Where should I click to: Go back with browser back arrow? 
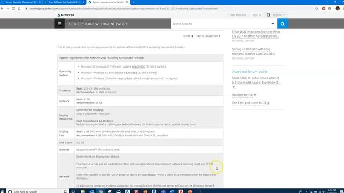2,9
